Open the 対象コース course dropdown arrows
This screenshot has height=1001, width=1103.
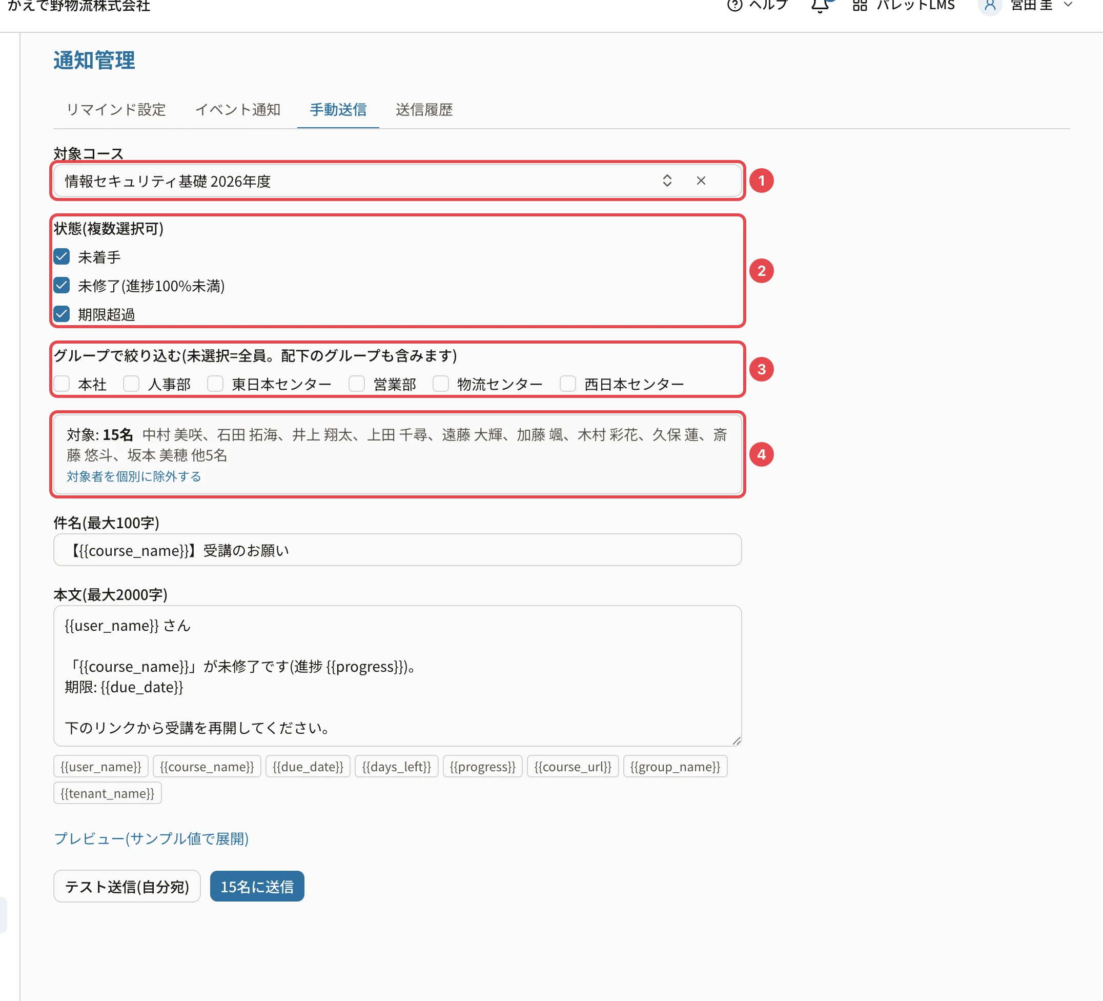667,181
